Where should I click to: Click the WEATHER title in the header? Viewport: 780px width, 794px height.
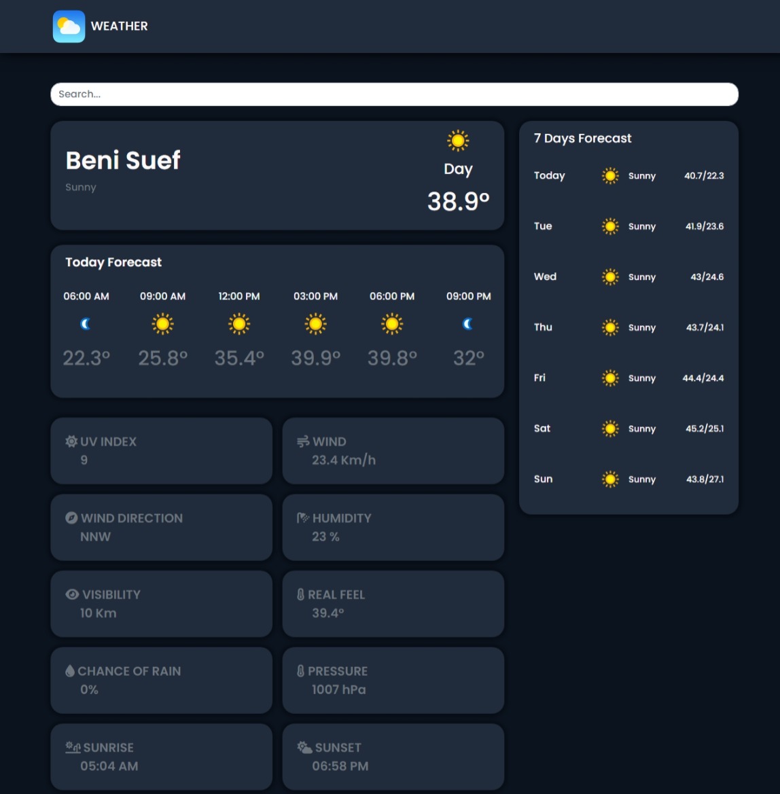point(119,26)
